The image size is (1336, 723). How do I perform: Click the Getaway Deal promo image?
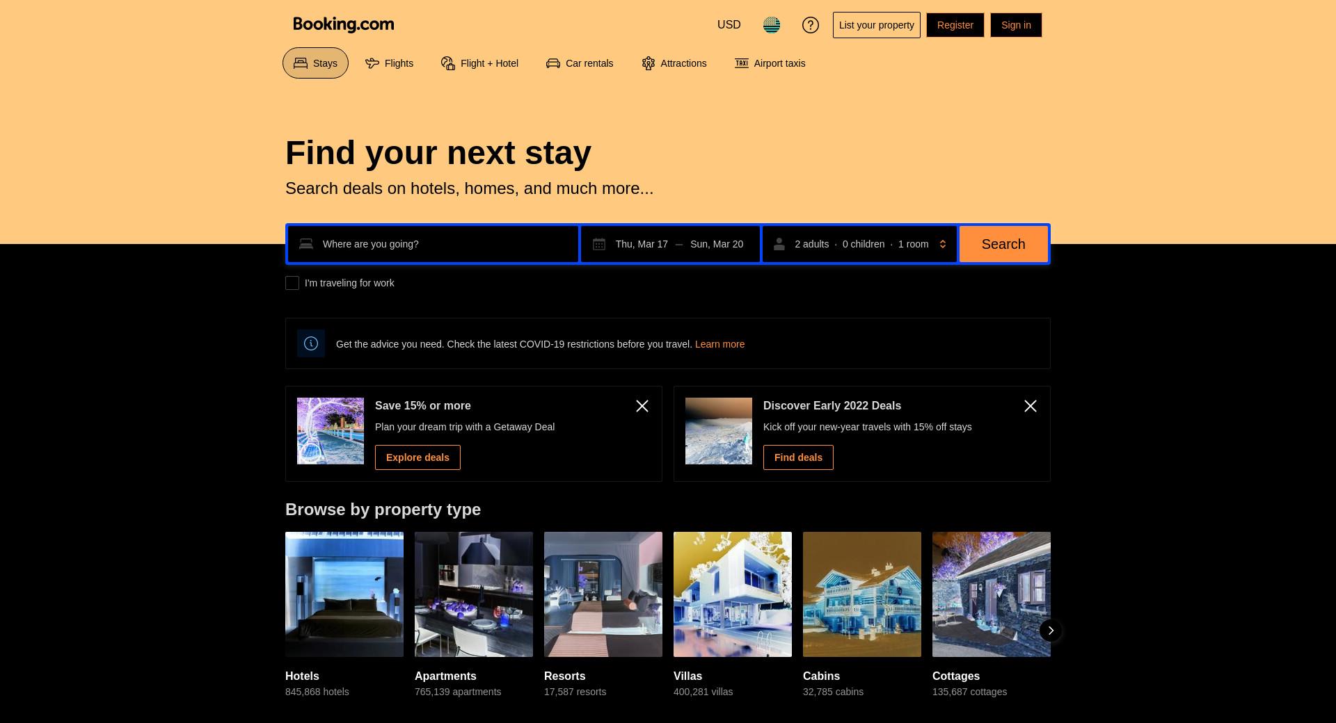pos(331,431)
